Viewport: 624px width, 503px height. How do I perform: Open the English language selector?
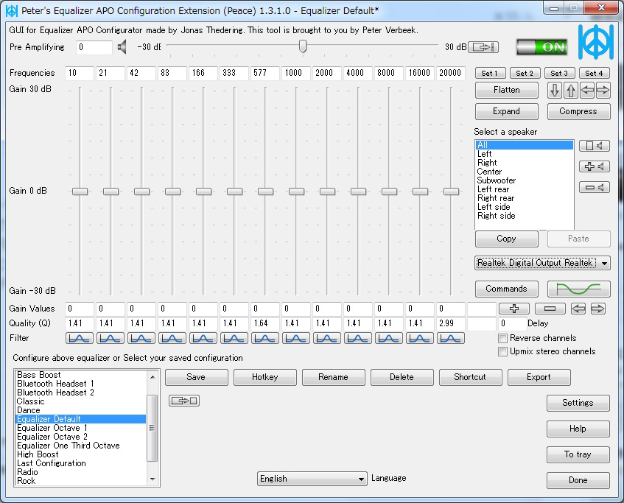click(x=312, y=479)
